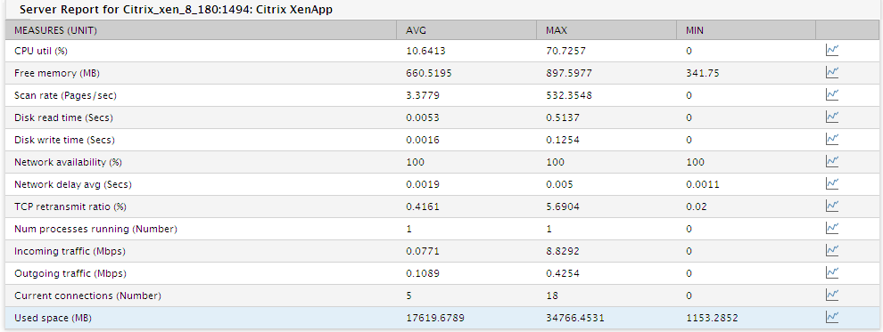Select the Outgoing traffic (Mbps) label
The height and width of the screenshot is (332, 883).
[x=70, y=273]
